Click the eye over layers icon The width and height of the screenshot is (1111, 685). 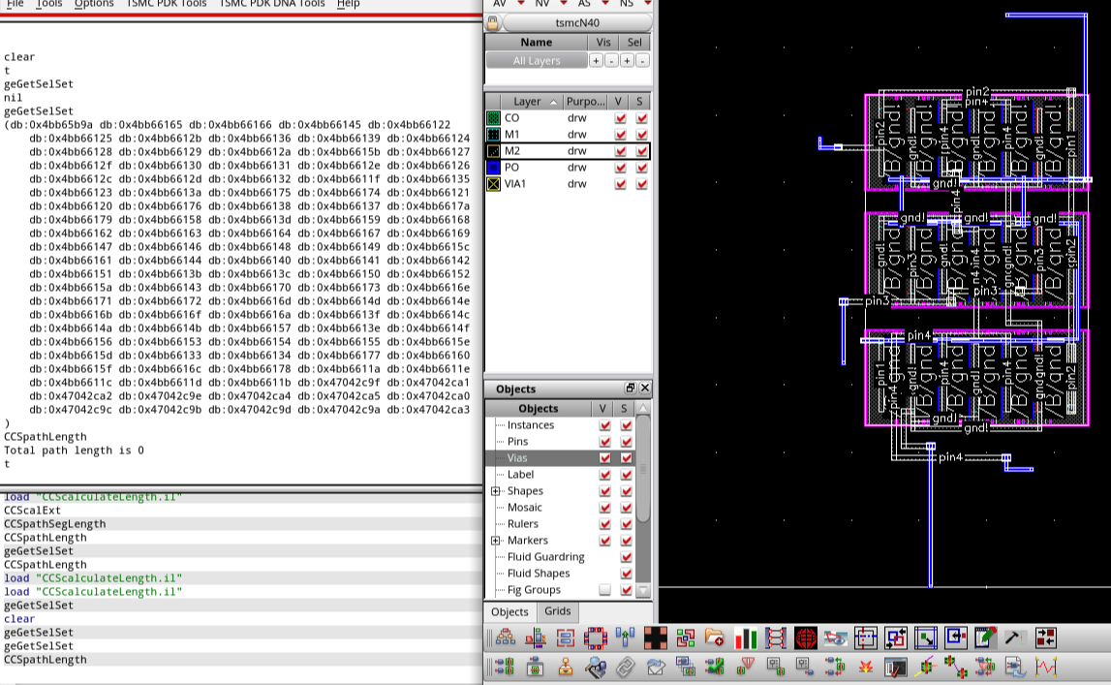[835, 638]
